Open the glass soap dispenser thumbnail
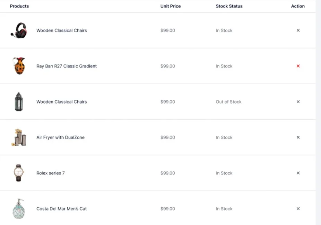The image size is (321, 225). point(19,209)
